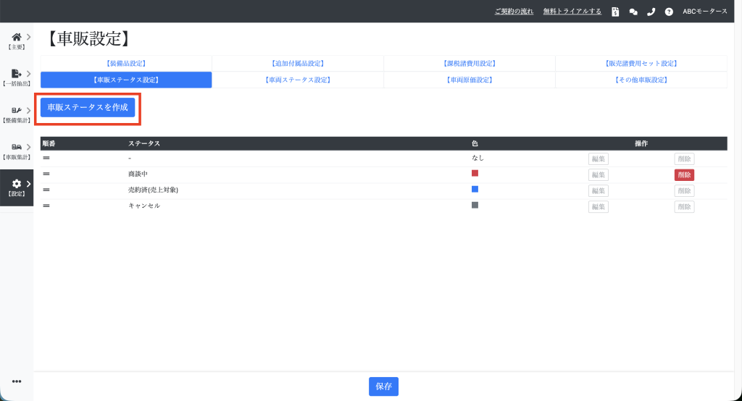Viewport: 742px width, 401px height.
Task: Click the home icon labeled 主要
Action: coord(16,37)
